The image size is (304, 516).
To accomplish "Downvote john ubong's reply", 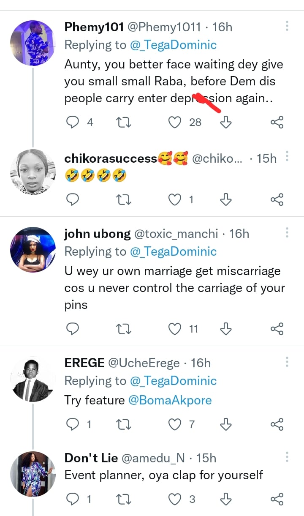I will (x=226, y=329).
